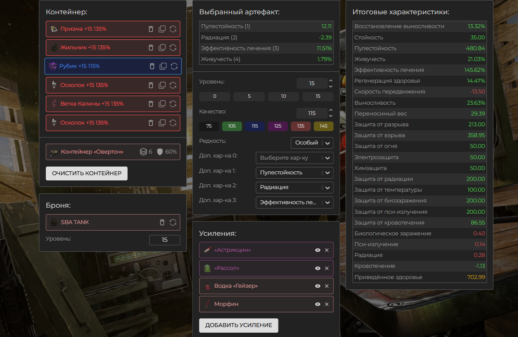The height and width of the screenshot is (337, 518).
Task: Select the Рубик +15 115% container item
Action: tap(113, 67)
